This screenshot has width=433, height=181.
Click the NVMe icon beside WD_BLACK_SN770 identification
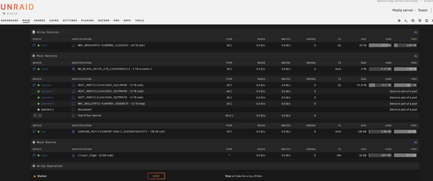(x=74, y=69)
